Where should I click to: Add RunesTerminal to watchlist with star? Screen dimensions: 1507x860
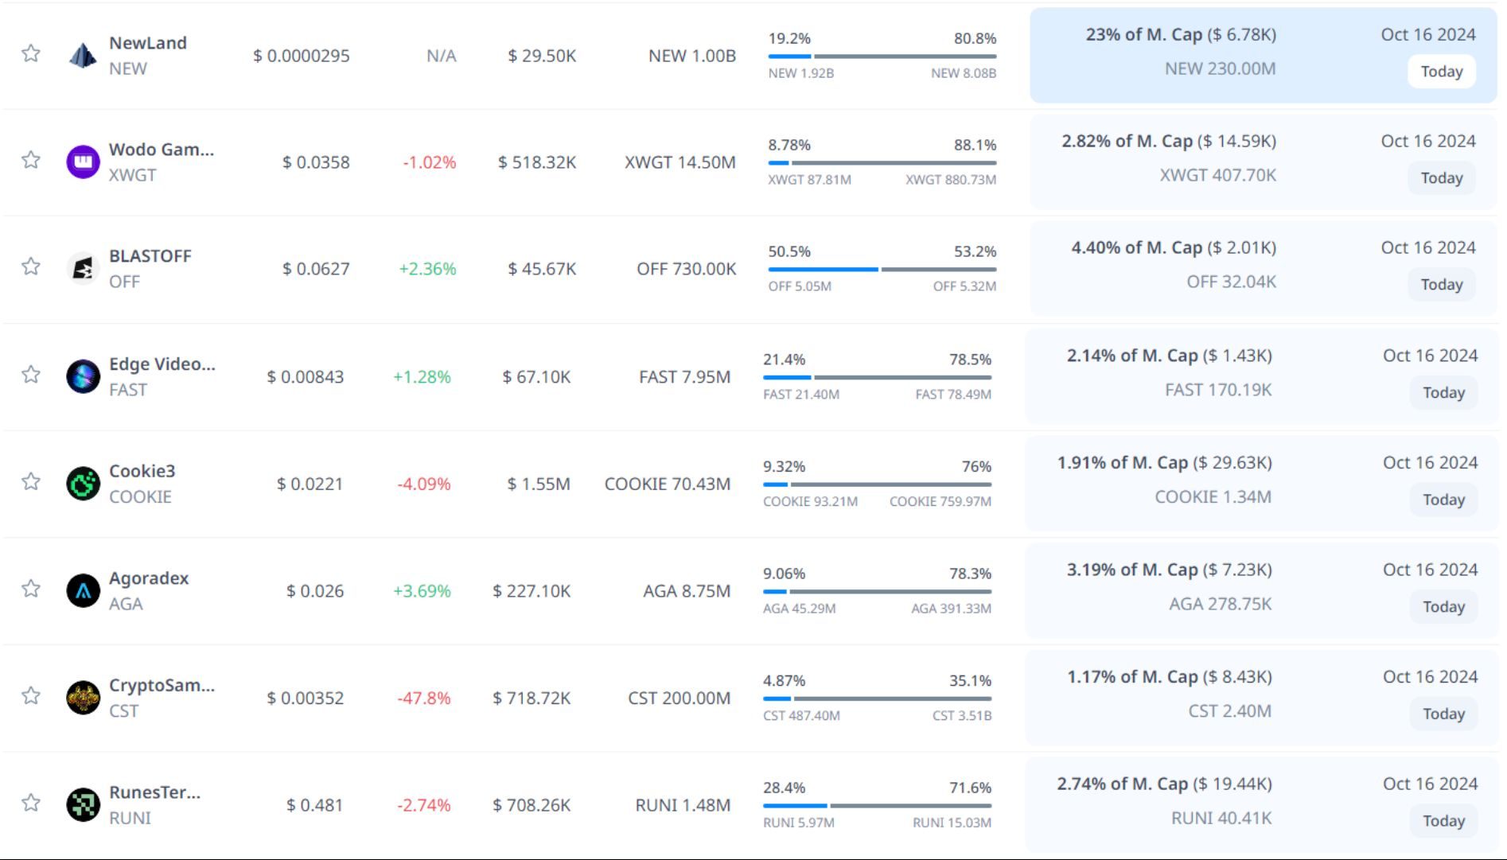coord(31,803)
